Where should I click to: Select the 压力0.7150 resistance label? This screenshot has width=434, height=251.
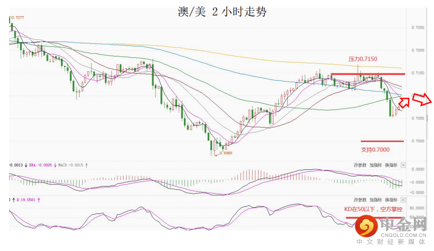(x=363, y=59)
